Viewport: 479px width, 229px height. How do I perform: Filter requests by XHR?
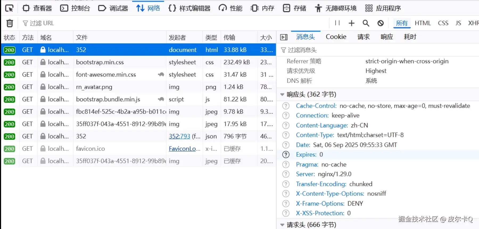tap(473, 23)
